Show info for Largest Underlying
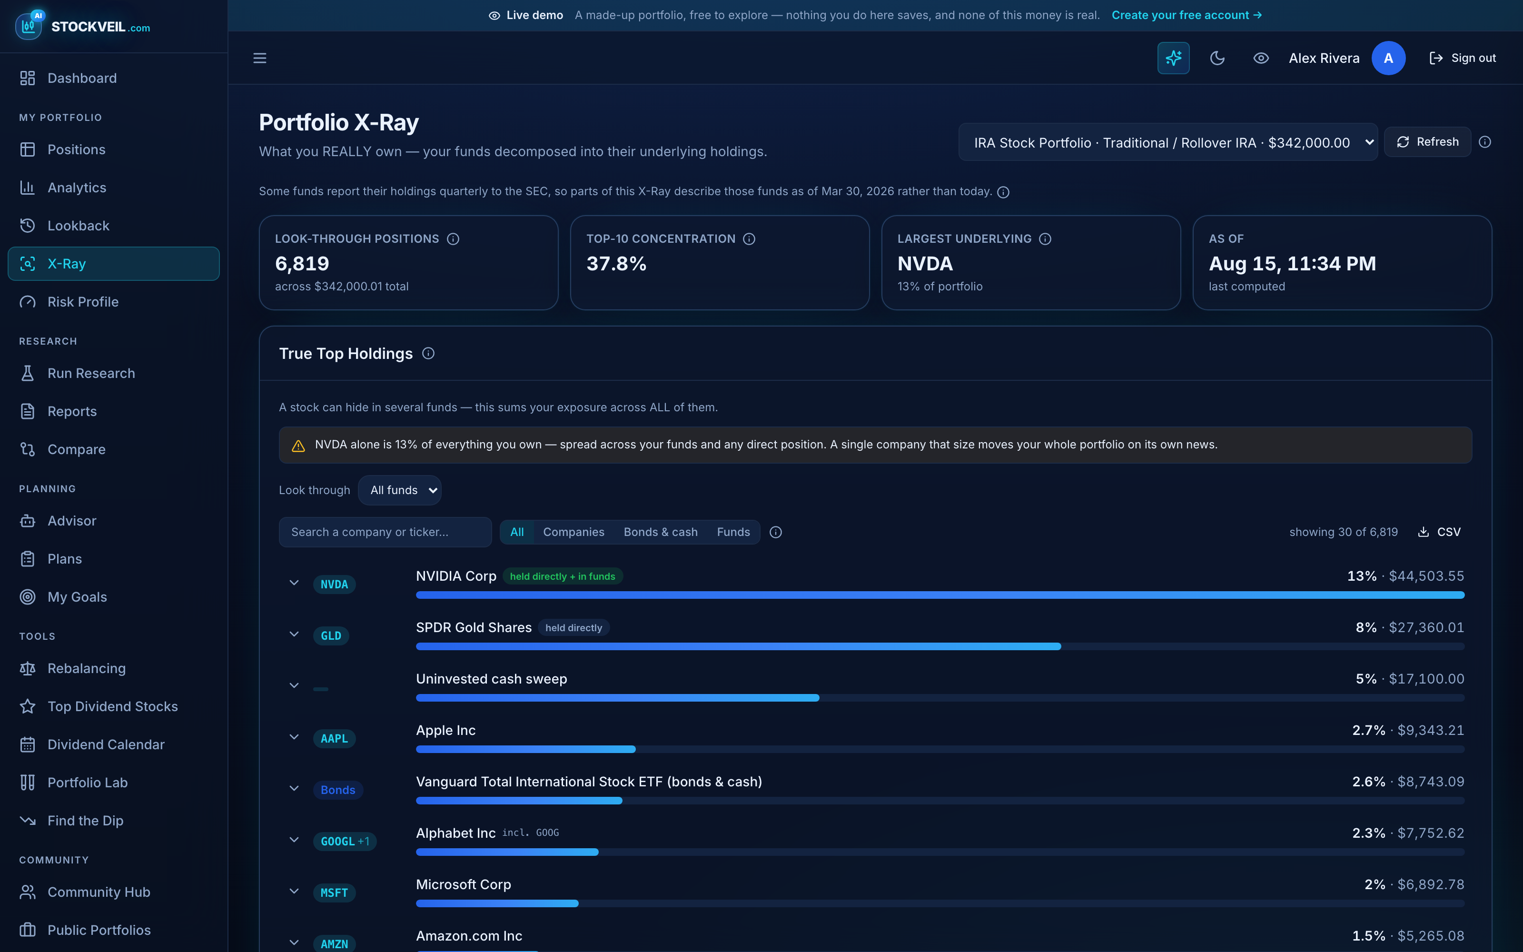The image size is (1523, 952). pos(1045,238)
